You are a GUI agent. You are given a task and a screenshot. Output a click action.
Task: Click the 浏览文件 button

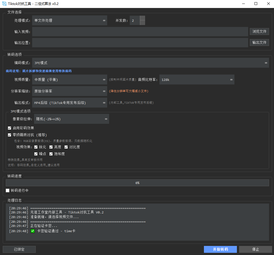coord(259,32)
